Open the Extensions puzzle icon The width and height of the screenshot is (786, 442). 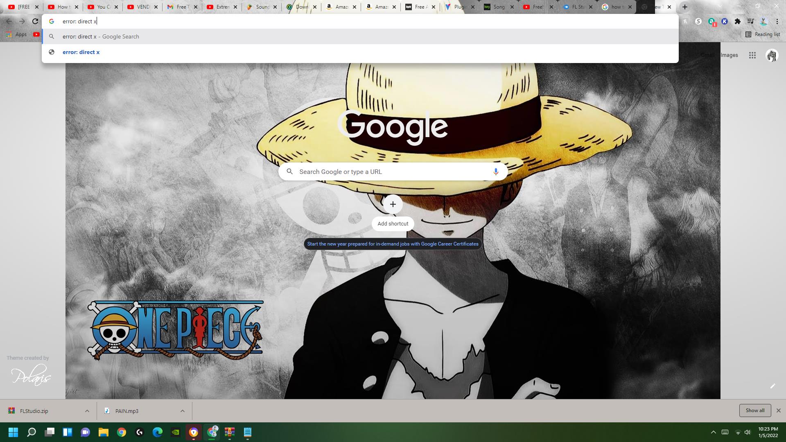[738, 21]
